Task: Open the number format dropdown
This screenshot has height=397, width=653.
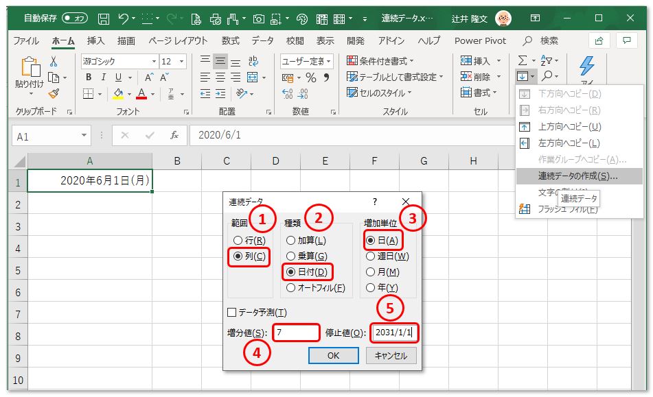Action: [329, 62]
